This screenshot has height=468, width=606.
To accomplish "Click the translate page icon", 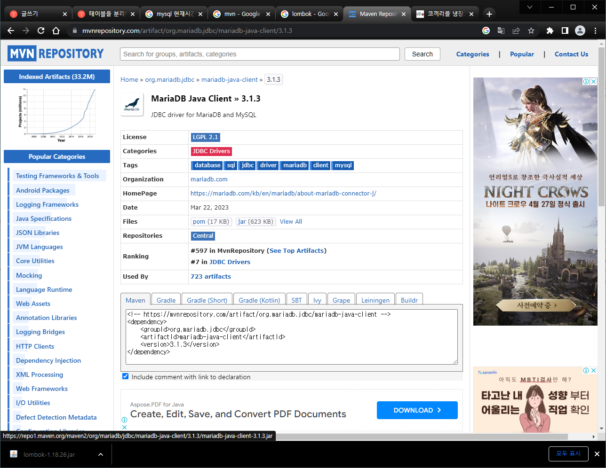I will point(501,31).
